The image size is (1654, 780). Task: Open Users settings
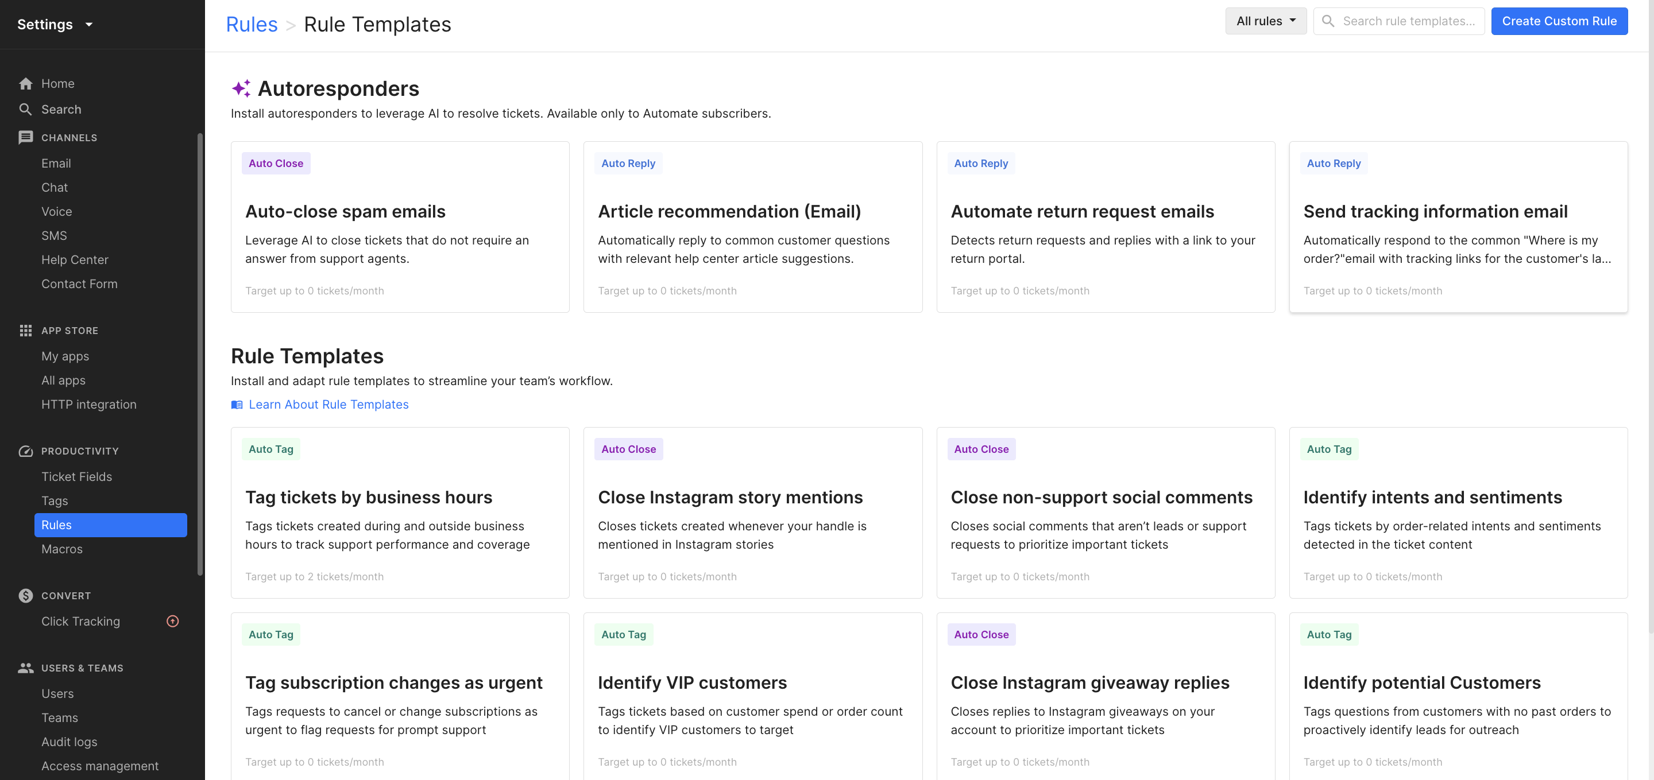(x=57, y=694)
